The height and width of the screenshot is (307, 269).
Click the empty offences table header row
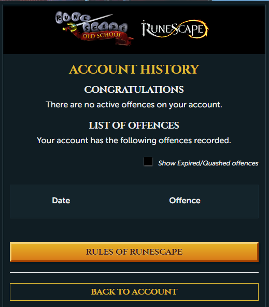pyautogui.click(x=134, y=201)
